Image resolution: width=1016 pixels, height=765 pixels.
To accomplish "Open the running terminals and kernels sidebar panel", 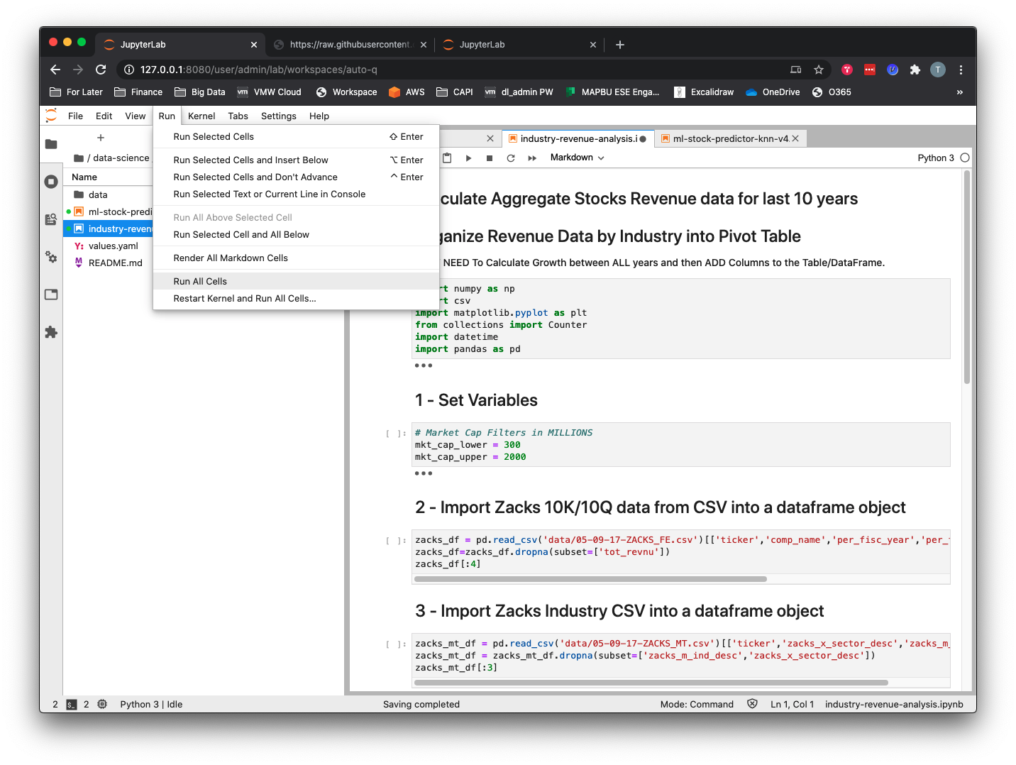I will coord(51,182).
